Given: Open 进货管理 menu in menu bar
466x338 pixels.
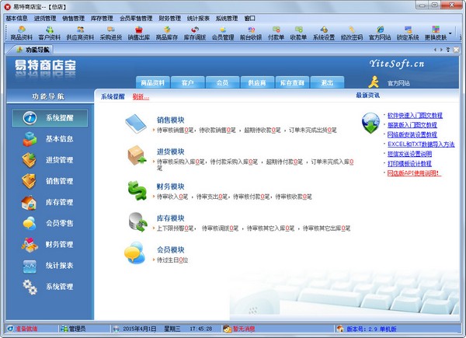Looking at the screenshot, I should (45, 19).
